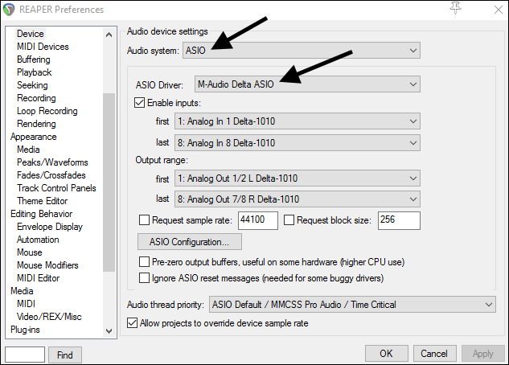Screen dimensions: 509x365
Task: Open the Audio system dropdown
Action: [302, 51]
